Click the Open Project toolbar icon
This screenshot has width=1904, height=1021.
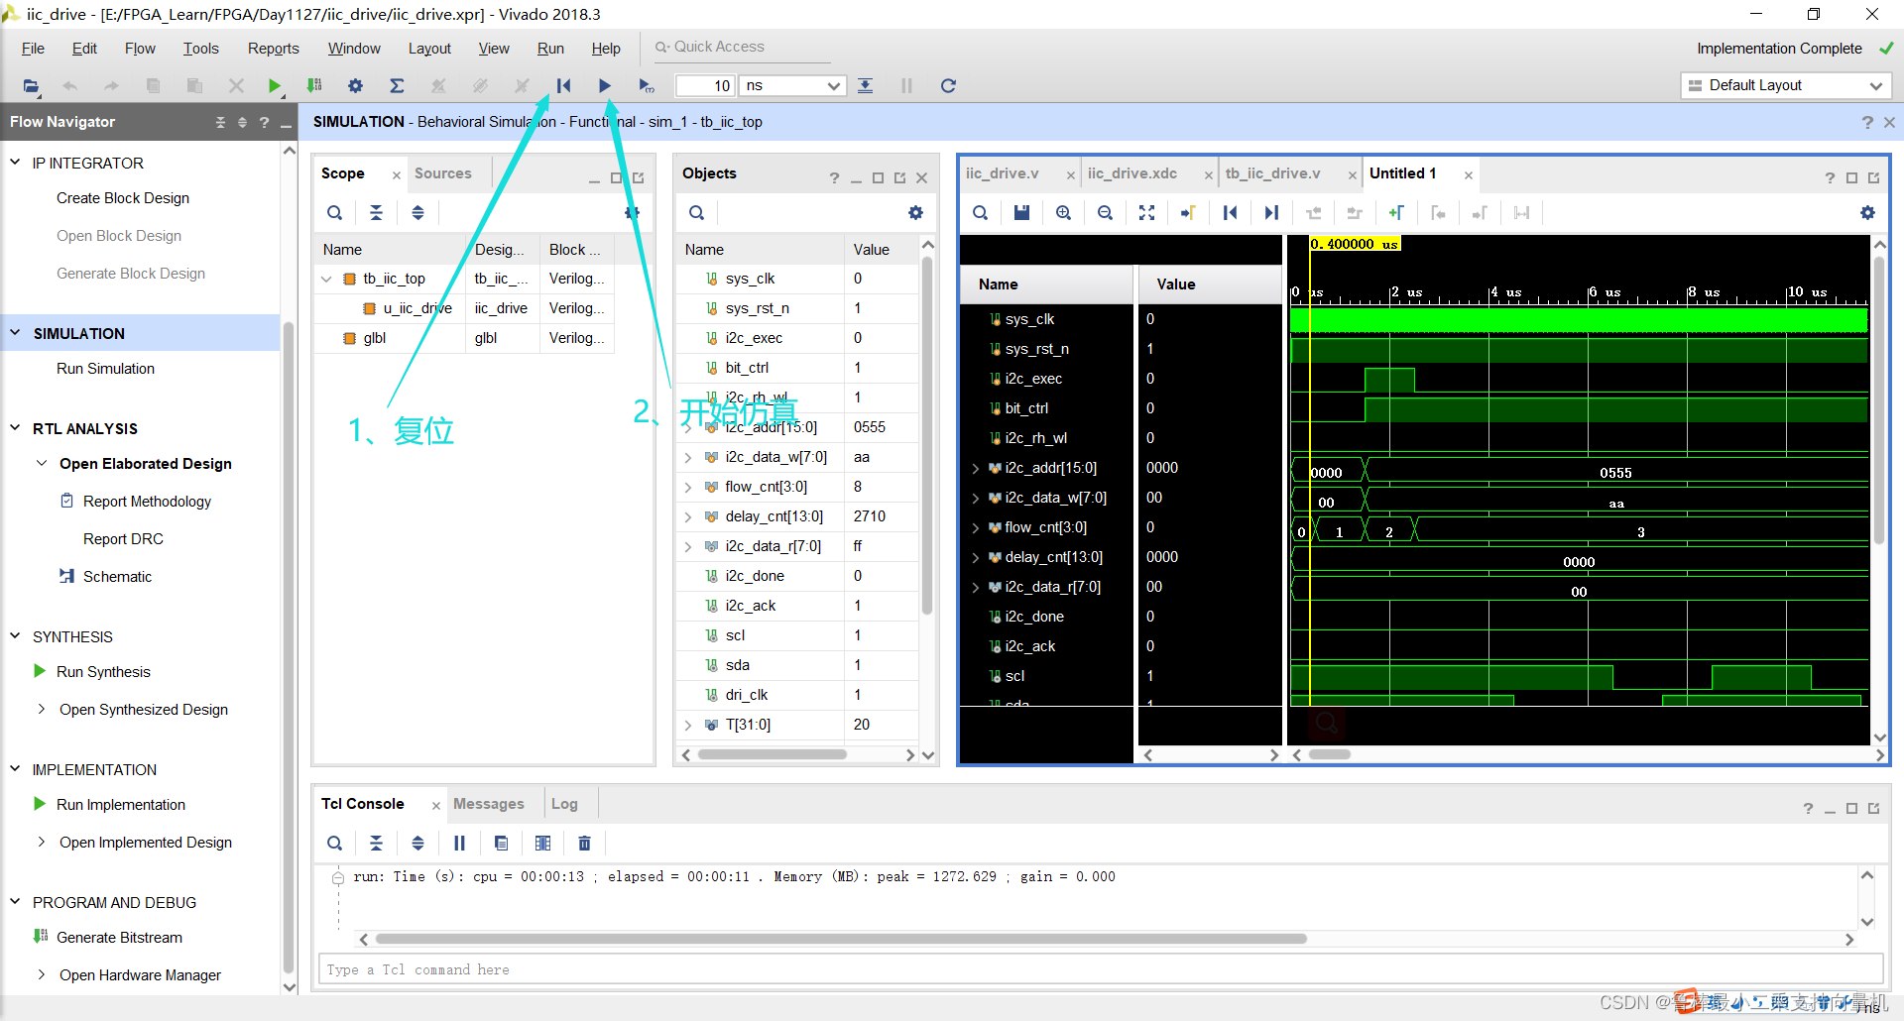pyautogui.click(x=31, y=86)
